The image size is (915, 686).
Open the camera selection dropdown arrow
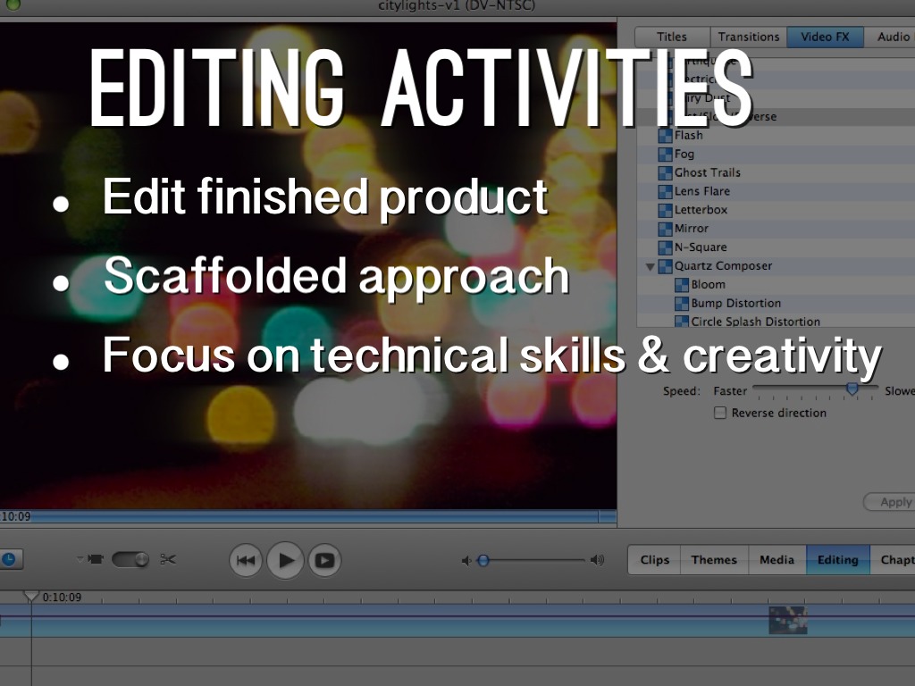tap(80, 558)
